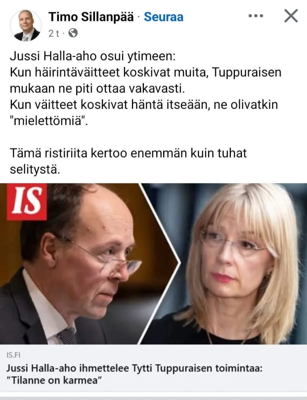Click the IS.FI source domain label
This screenshot has width=307, height=400.
pyautogui.click(x=13, y=355)
